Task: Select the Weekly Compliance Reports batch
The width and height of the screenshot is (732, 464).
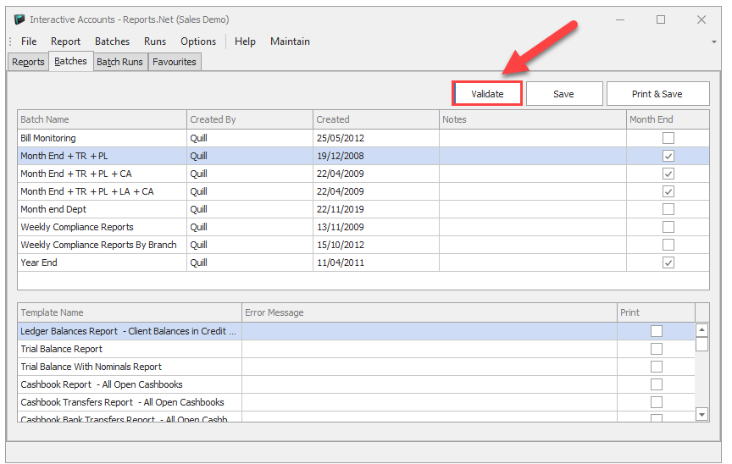Action: click(363, 227)
